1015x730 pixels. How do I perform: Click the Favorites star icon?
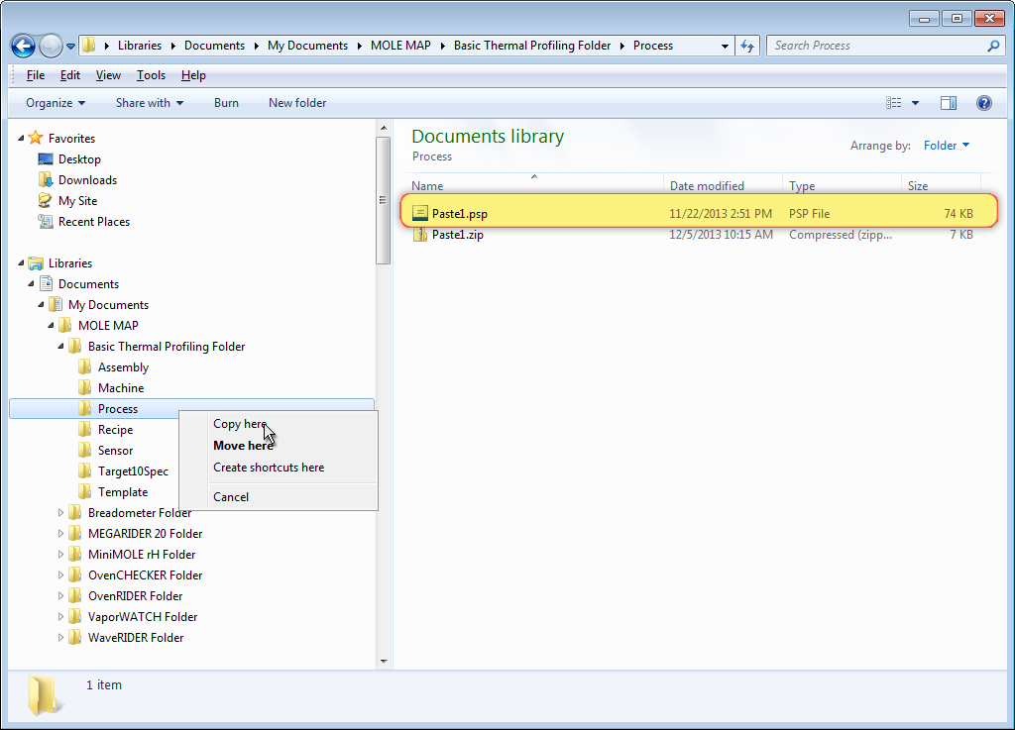(36, 138)
